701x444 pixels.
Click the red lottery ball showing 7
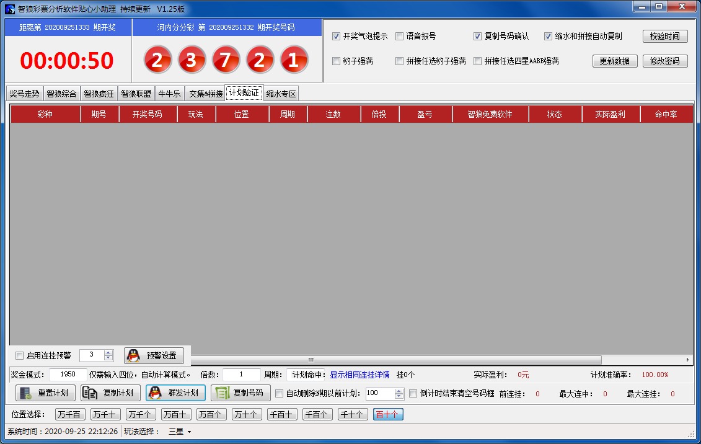[x=226, y=60]
